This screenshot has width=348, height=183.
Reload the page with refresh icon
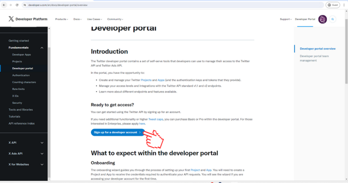click(x=17, y=5)
